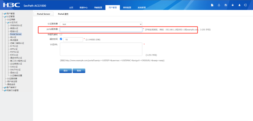Image resolution: width=253 pixels, height=121 pixels.
Task: Focus the portal服务器 input field
Action: (101, 30)
